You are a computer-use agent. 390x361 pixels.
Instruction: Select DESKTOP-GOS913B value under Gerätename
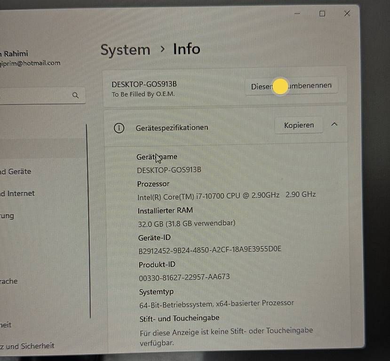(x=169, y=170)
